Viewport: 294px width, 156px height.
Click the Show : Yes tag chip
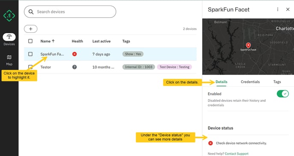point(133,54)
